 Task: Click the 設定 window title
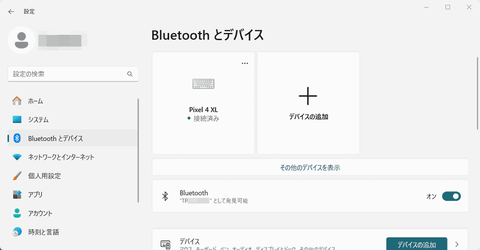[29, 11]
